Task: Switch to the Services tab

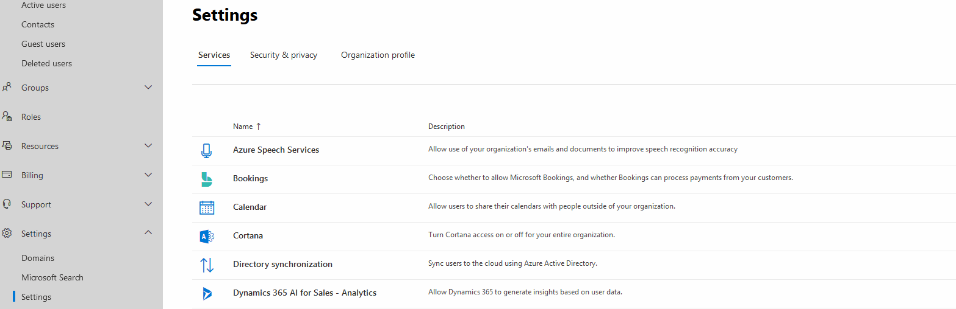Action: pyautogui.click(x=214, y=55)
